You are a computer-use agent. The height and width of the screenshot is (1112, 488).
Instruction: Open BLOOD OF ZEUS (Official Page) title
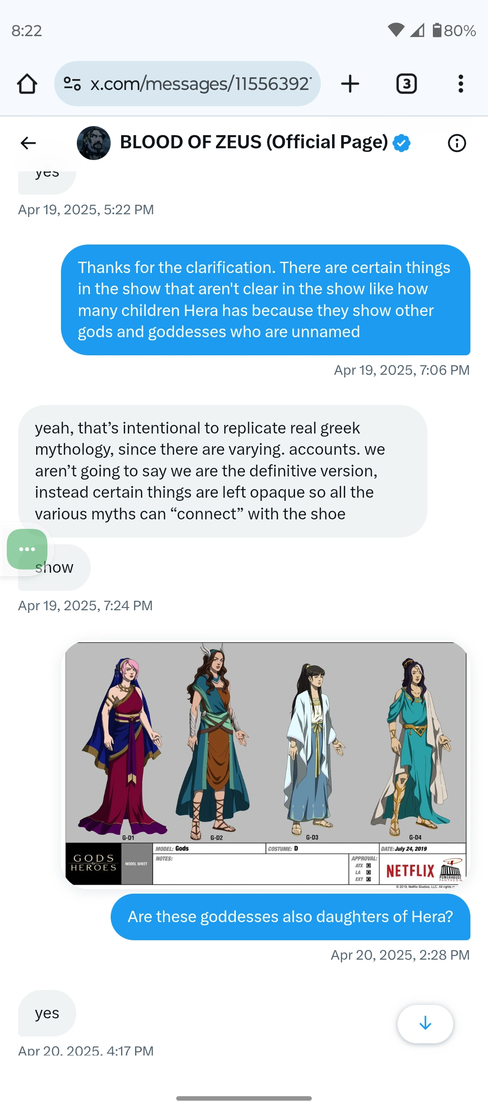coord(254,142)
